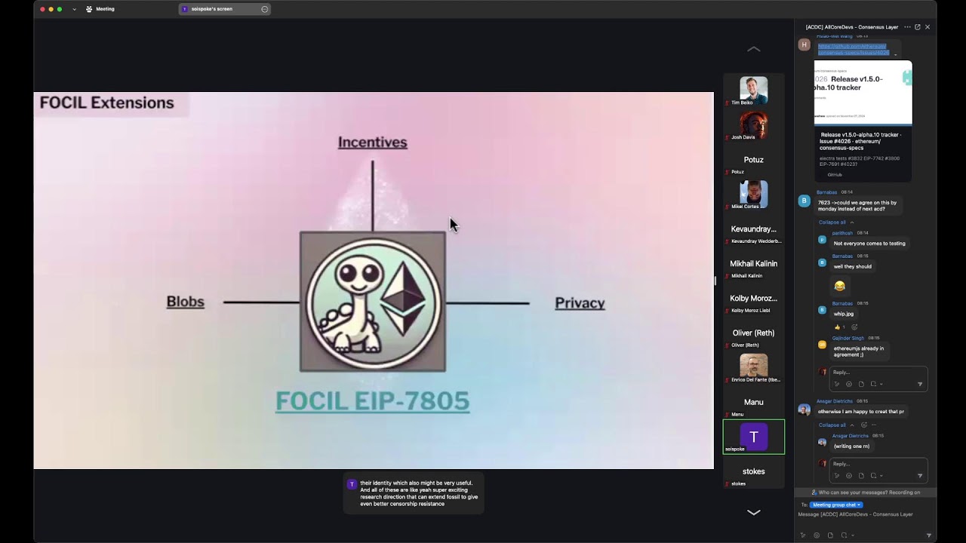
Task: Attach a file from main chat toolbar
Action: 830,535
